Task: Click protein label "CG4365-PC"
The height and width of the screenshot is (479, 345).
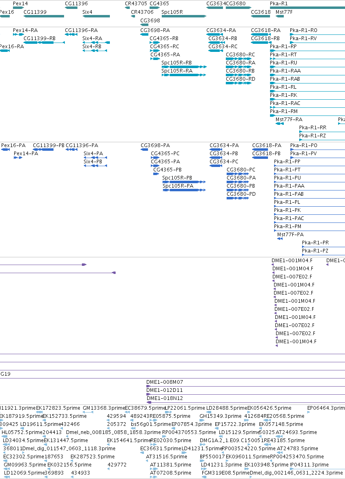Action: pyautogui.click(x=165, y=154)
